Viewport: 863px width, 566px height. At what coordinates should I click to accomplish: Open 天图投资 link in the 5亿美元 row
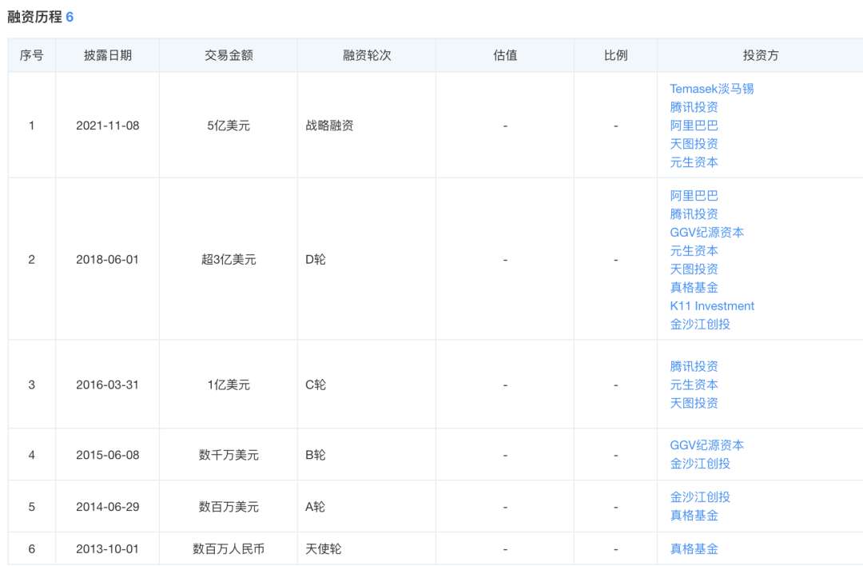694,144
